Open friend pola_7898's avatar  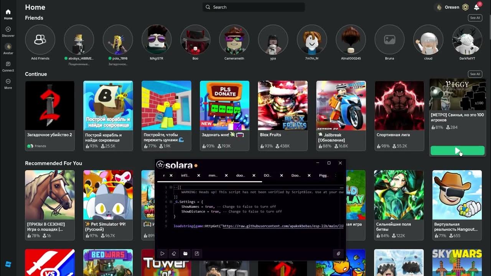pyautogui.click(x=118, y=39)
